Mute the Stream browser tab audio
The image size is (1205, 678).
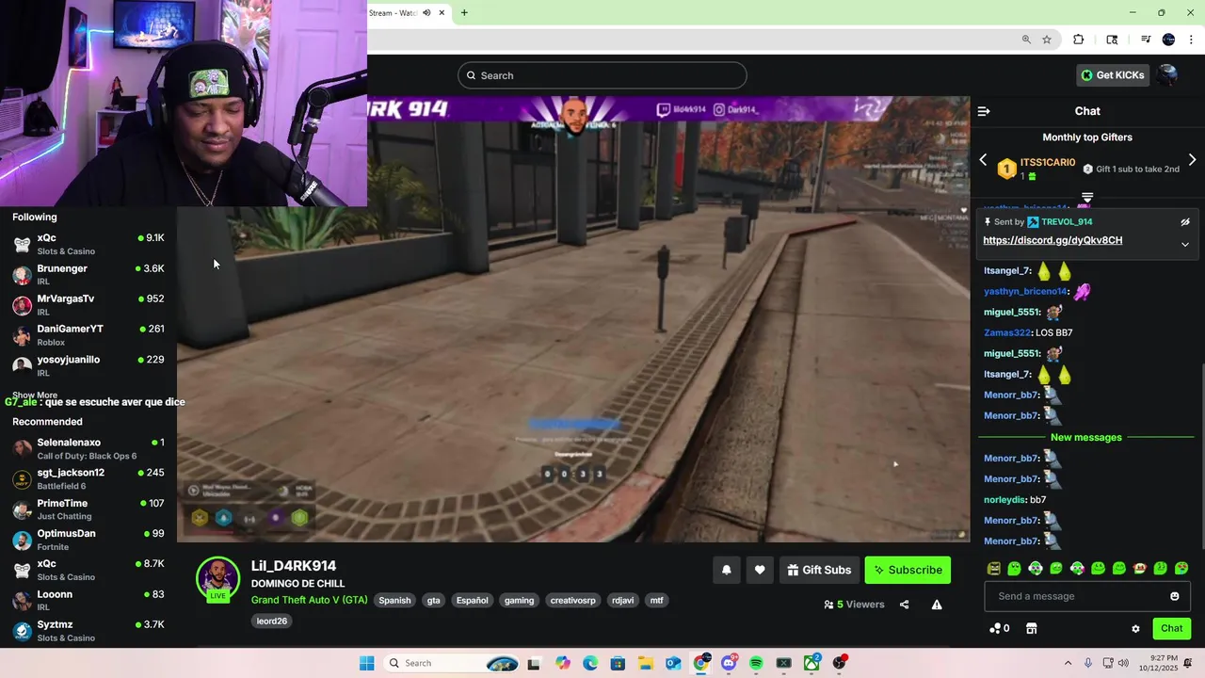click(x=426, y=13)
